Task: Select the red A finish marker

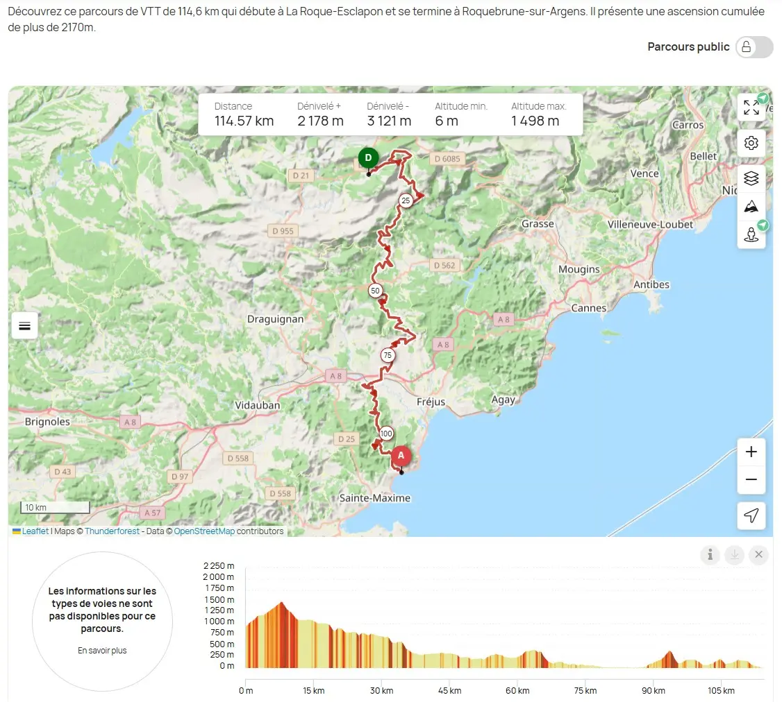Action: [401, 456]
